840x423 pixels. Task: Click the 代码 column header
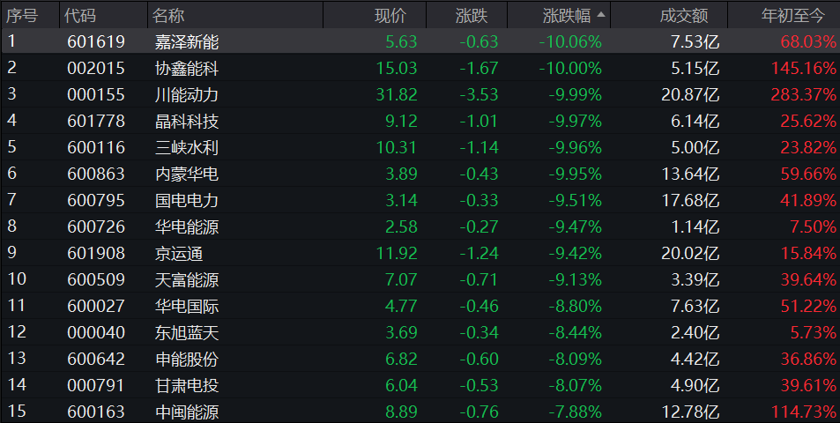(x=80, y=15)
